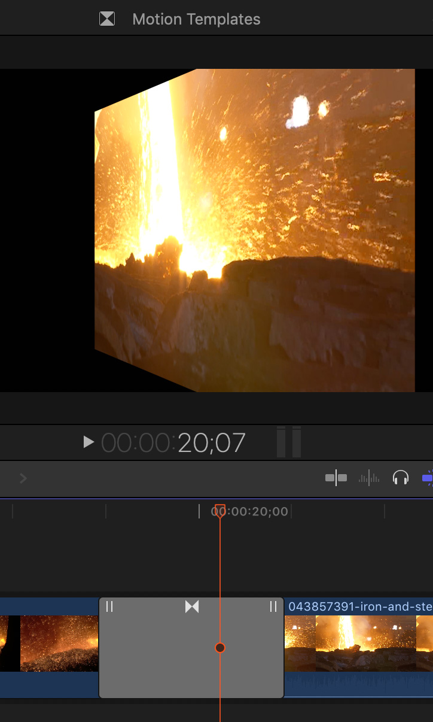The height and width of the screenshot is (722, 433).
Task: Select the left sparks clip thumbnail
Action: coord(49,643)
